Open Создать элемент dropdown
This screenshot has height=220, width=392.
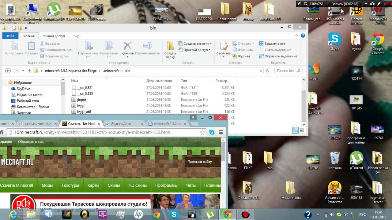tap(195, 43)
